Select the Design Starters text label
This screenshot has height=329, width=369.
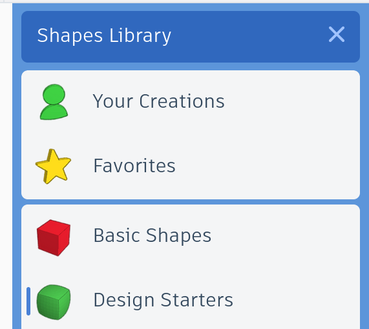(163, 300)
